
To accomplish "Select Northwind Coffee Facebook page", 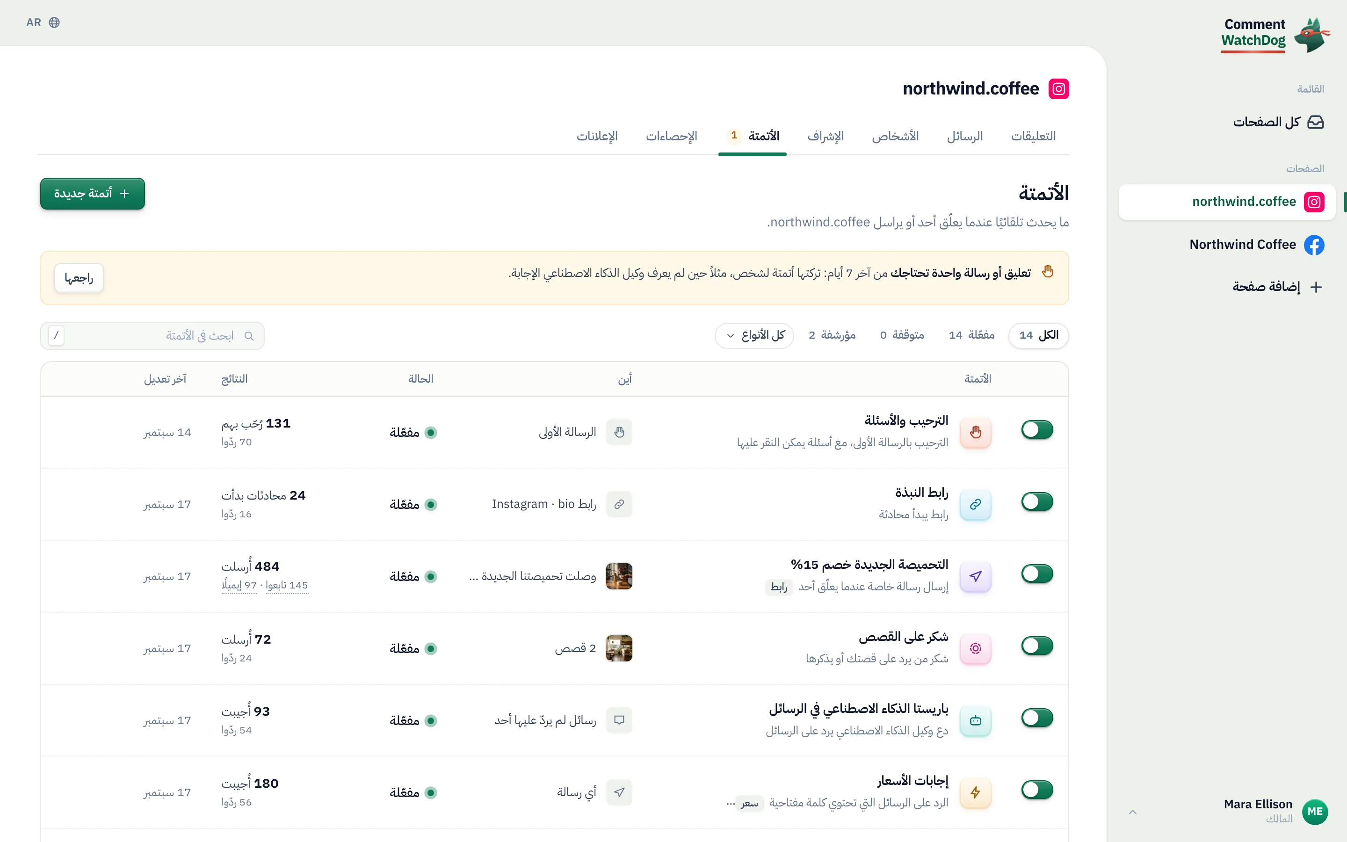I will (1227, 245).
